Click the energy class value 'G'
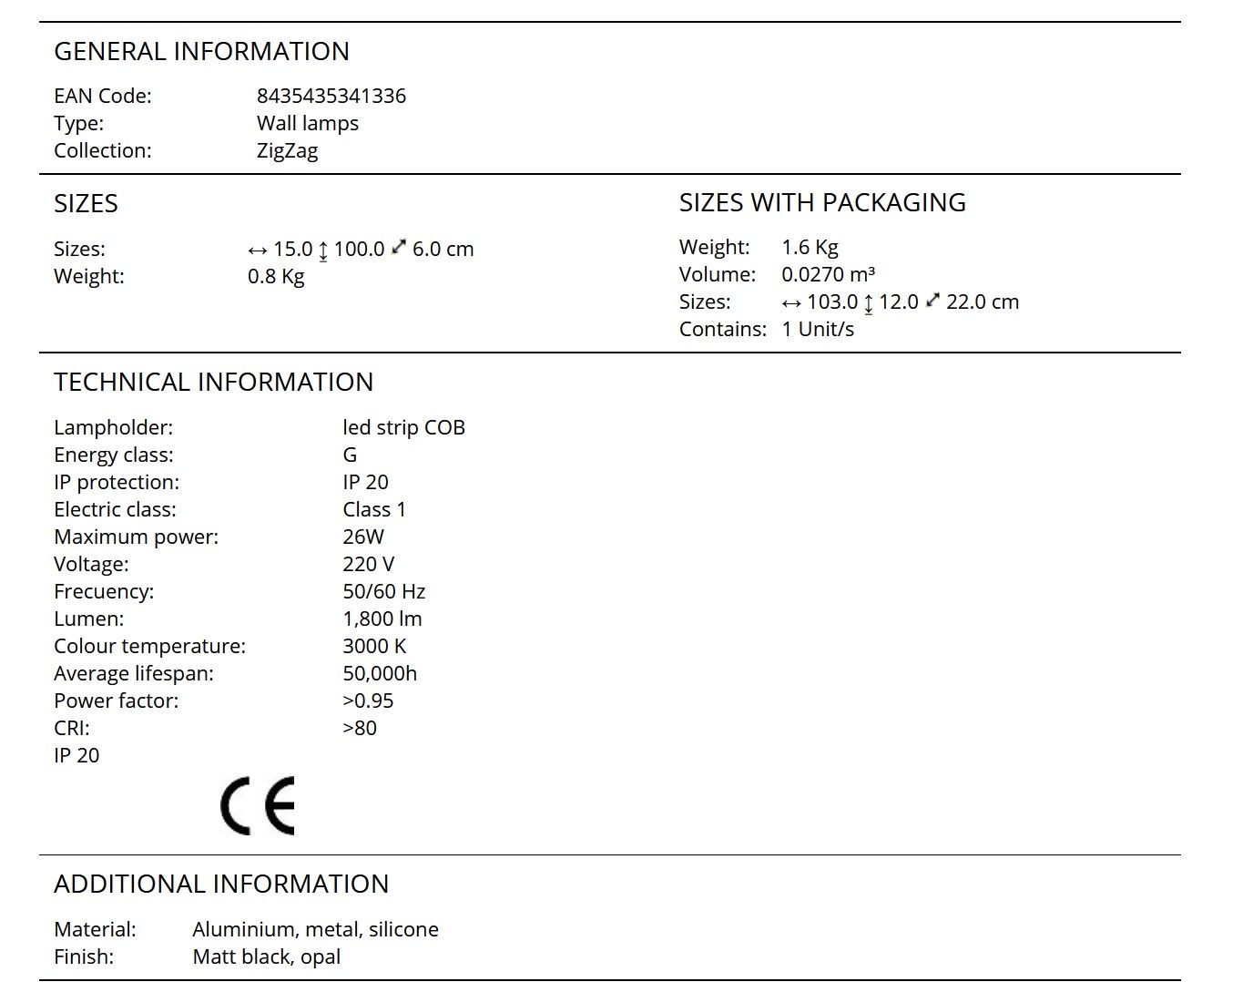The width and height of the screenshot is (1243, 982). (x=351, y=455)
